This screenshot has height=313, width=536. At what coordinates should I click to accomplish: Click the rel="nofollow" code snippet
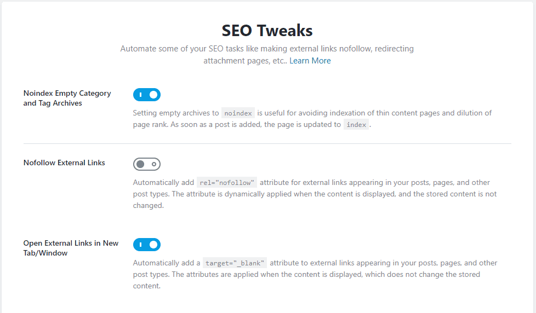click(x=227, y=183)
